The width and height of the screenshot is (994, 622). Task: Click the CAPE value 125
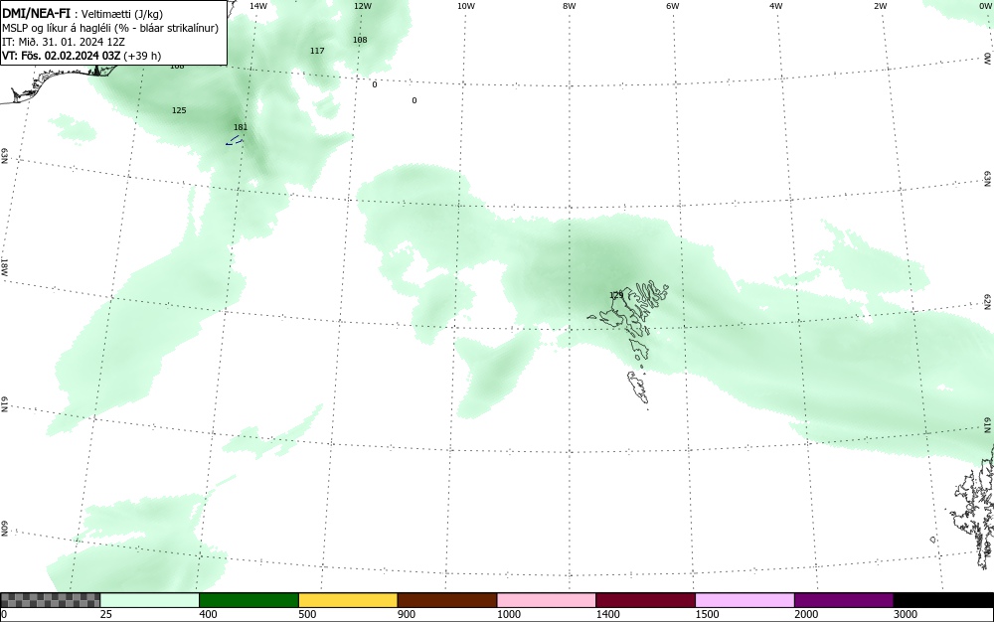[179, 110]
